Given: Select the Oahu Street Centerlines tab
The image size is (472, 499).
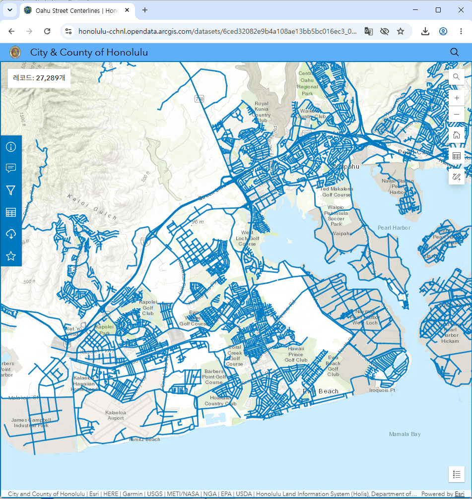Looking at the screenshot, I should click(76, 10).
